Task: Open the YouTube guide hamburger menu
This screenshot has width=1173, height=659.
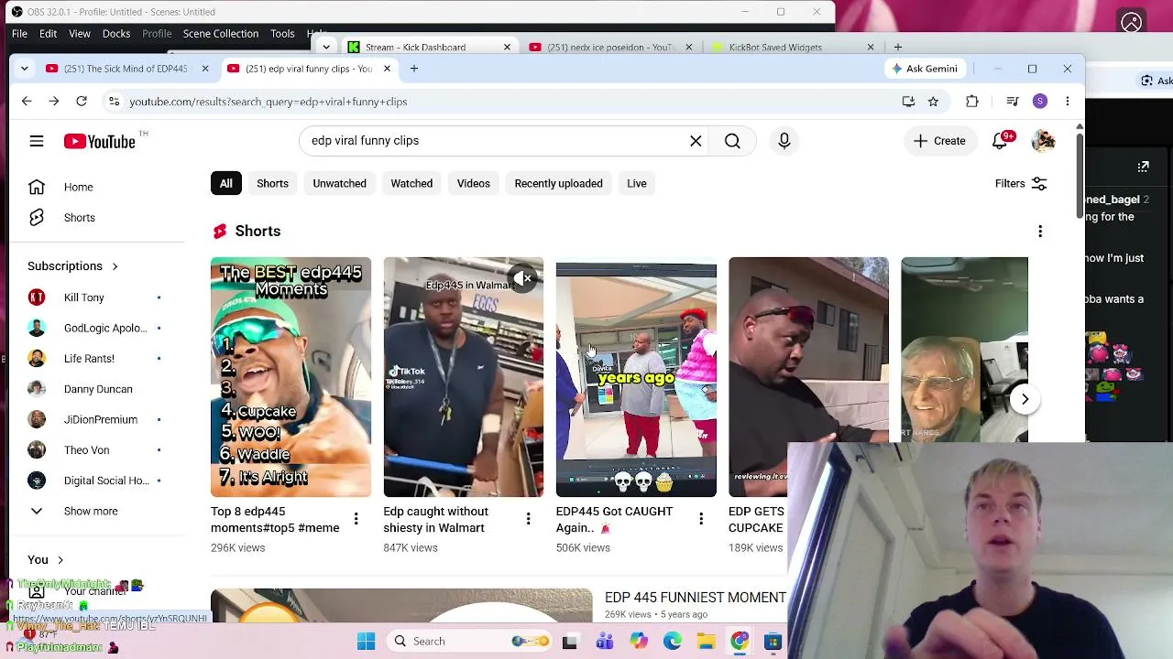Action: click(37, 141)
